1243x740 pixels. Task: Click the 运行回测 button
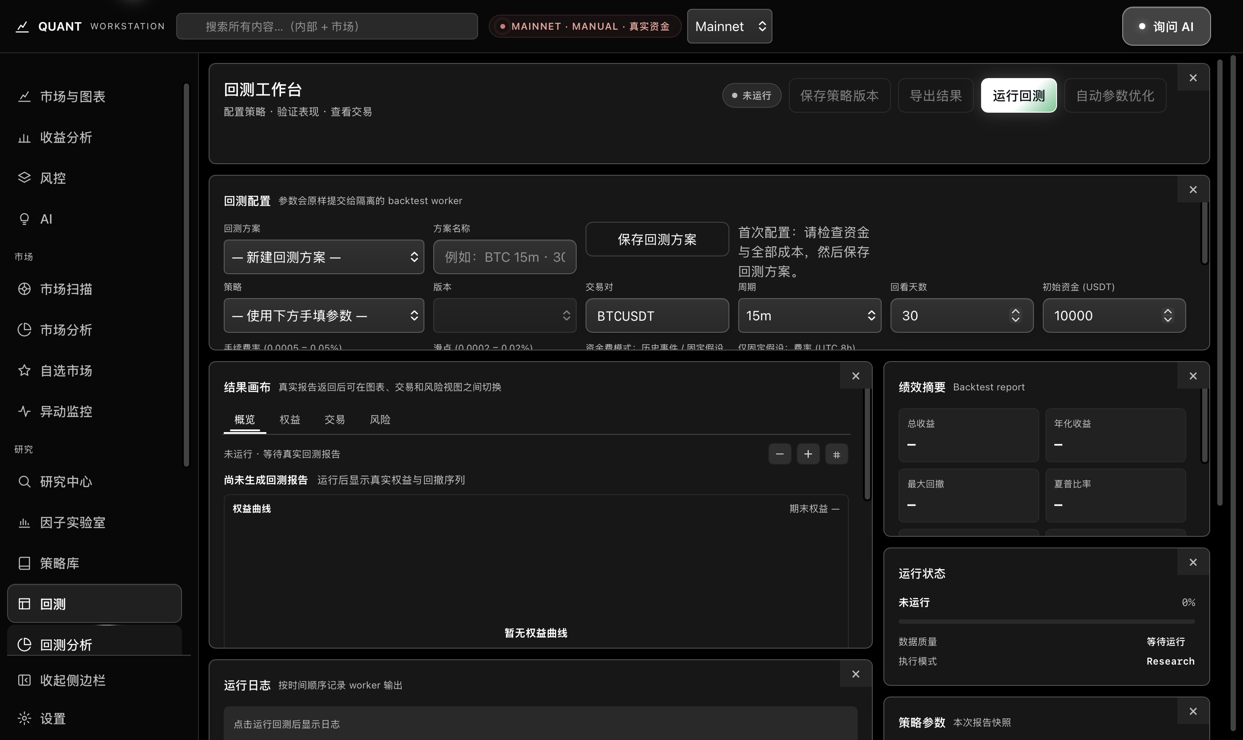coord(1018,95)
